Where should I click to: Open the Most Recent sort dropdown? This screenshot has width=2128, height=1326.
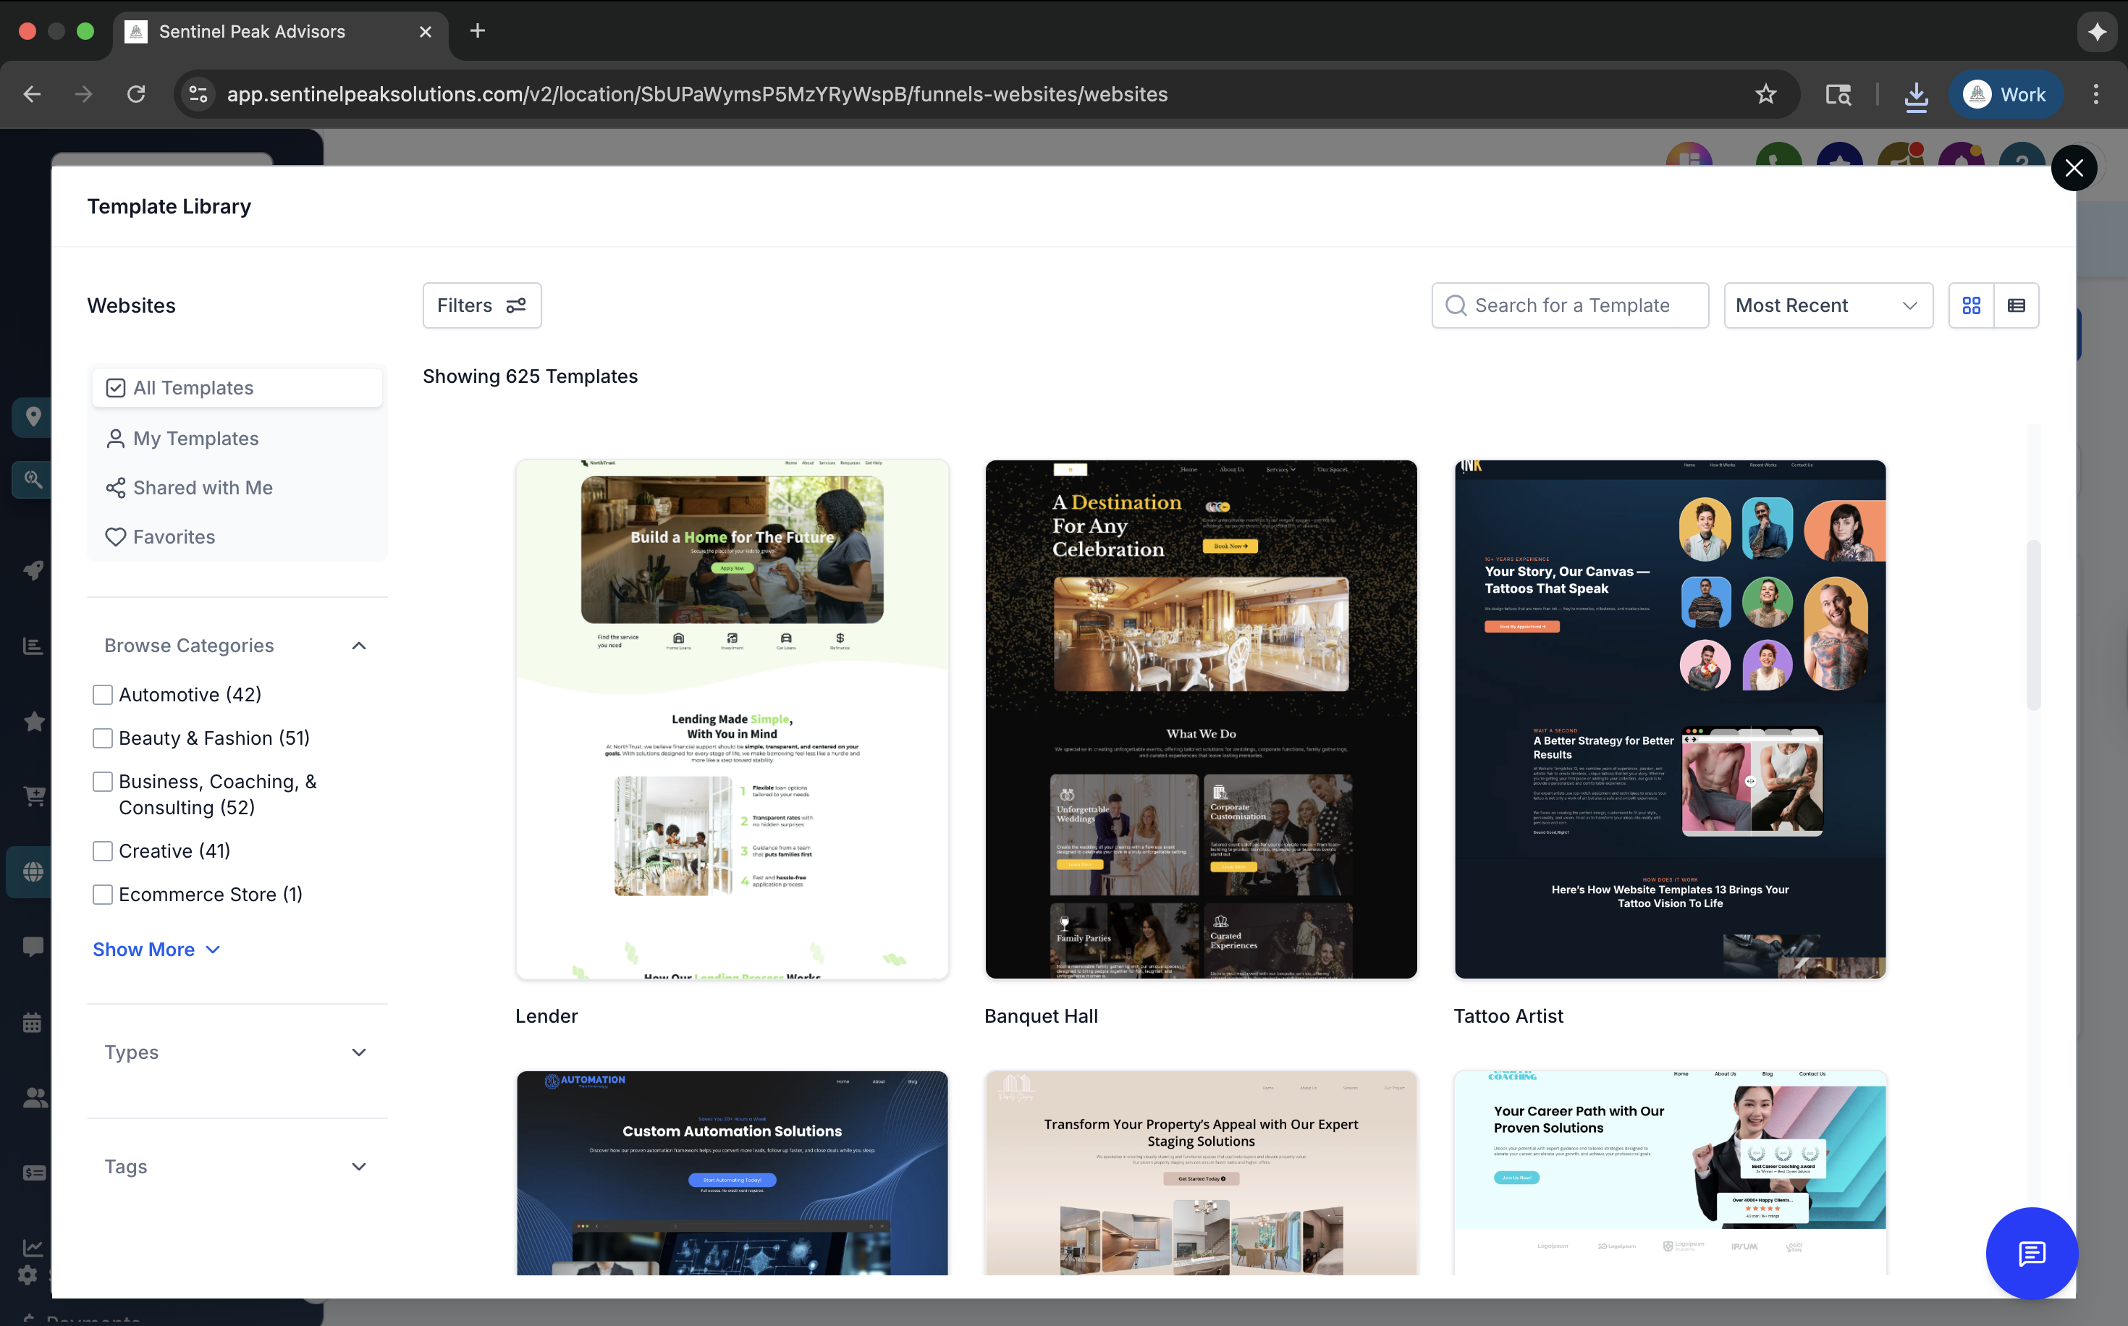(1828, 305)
